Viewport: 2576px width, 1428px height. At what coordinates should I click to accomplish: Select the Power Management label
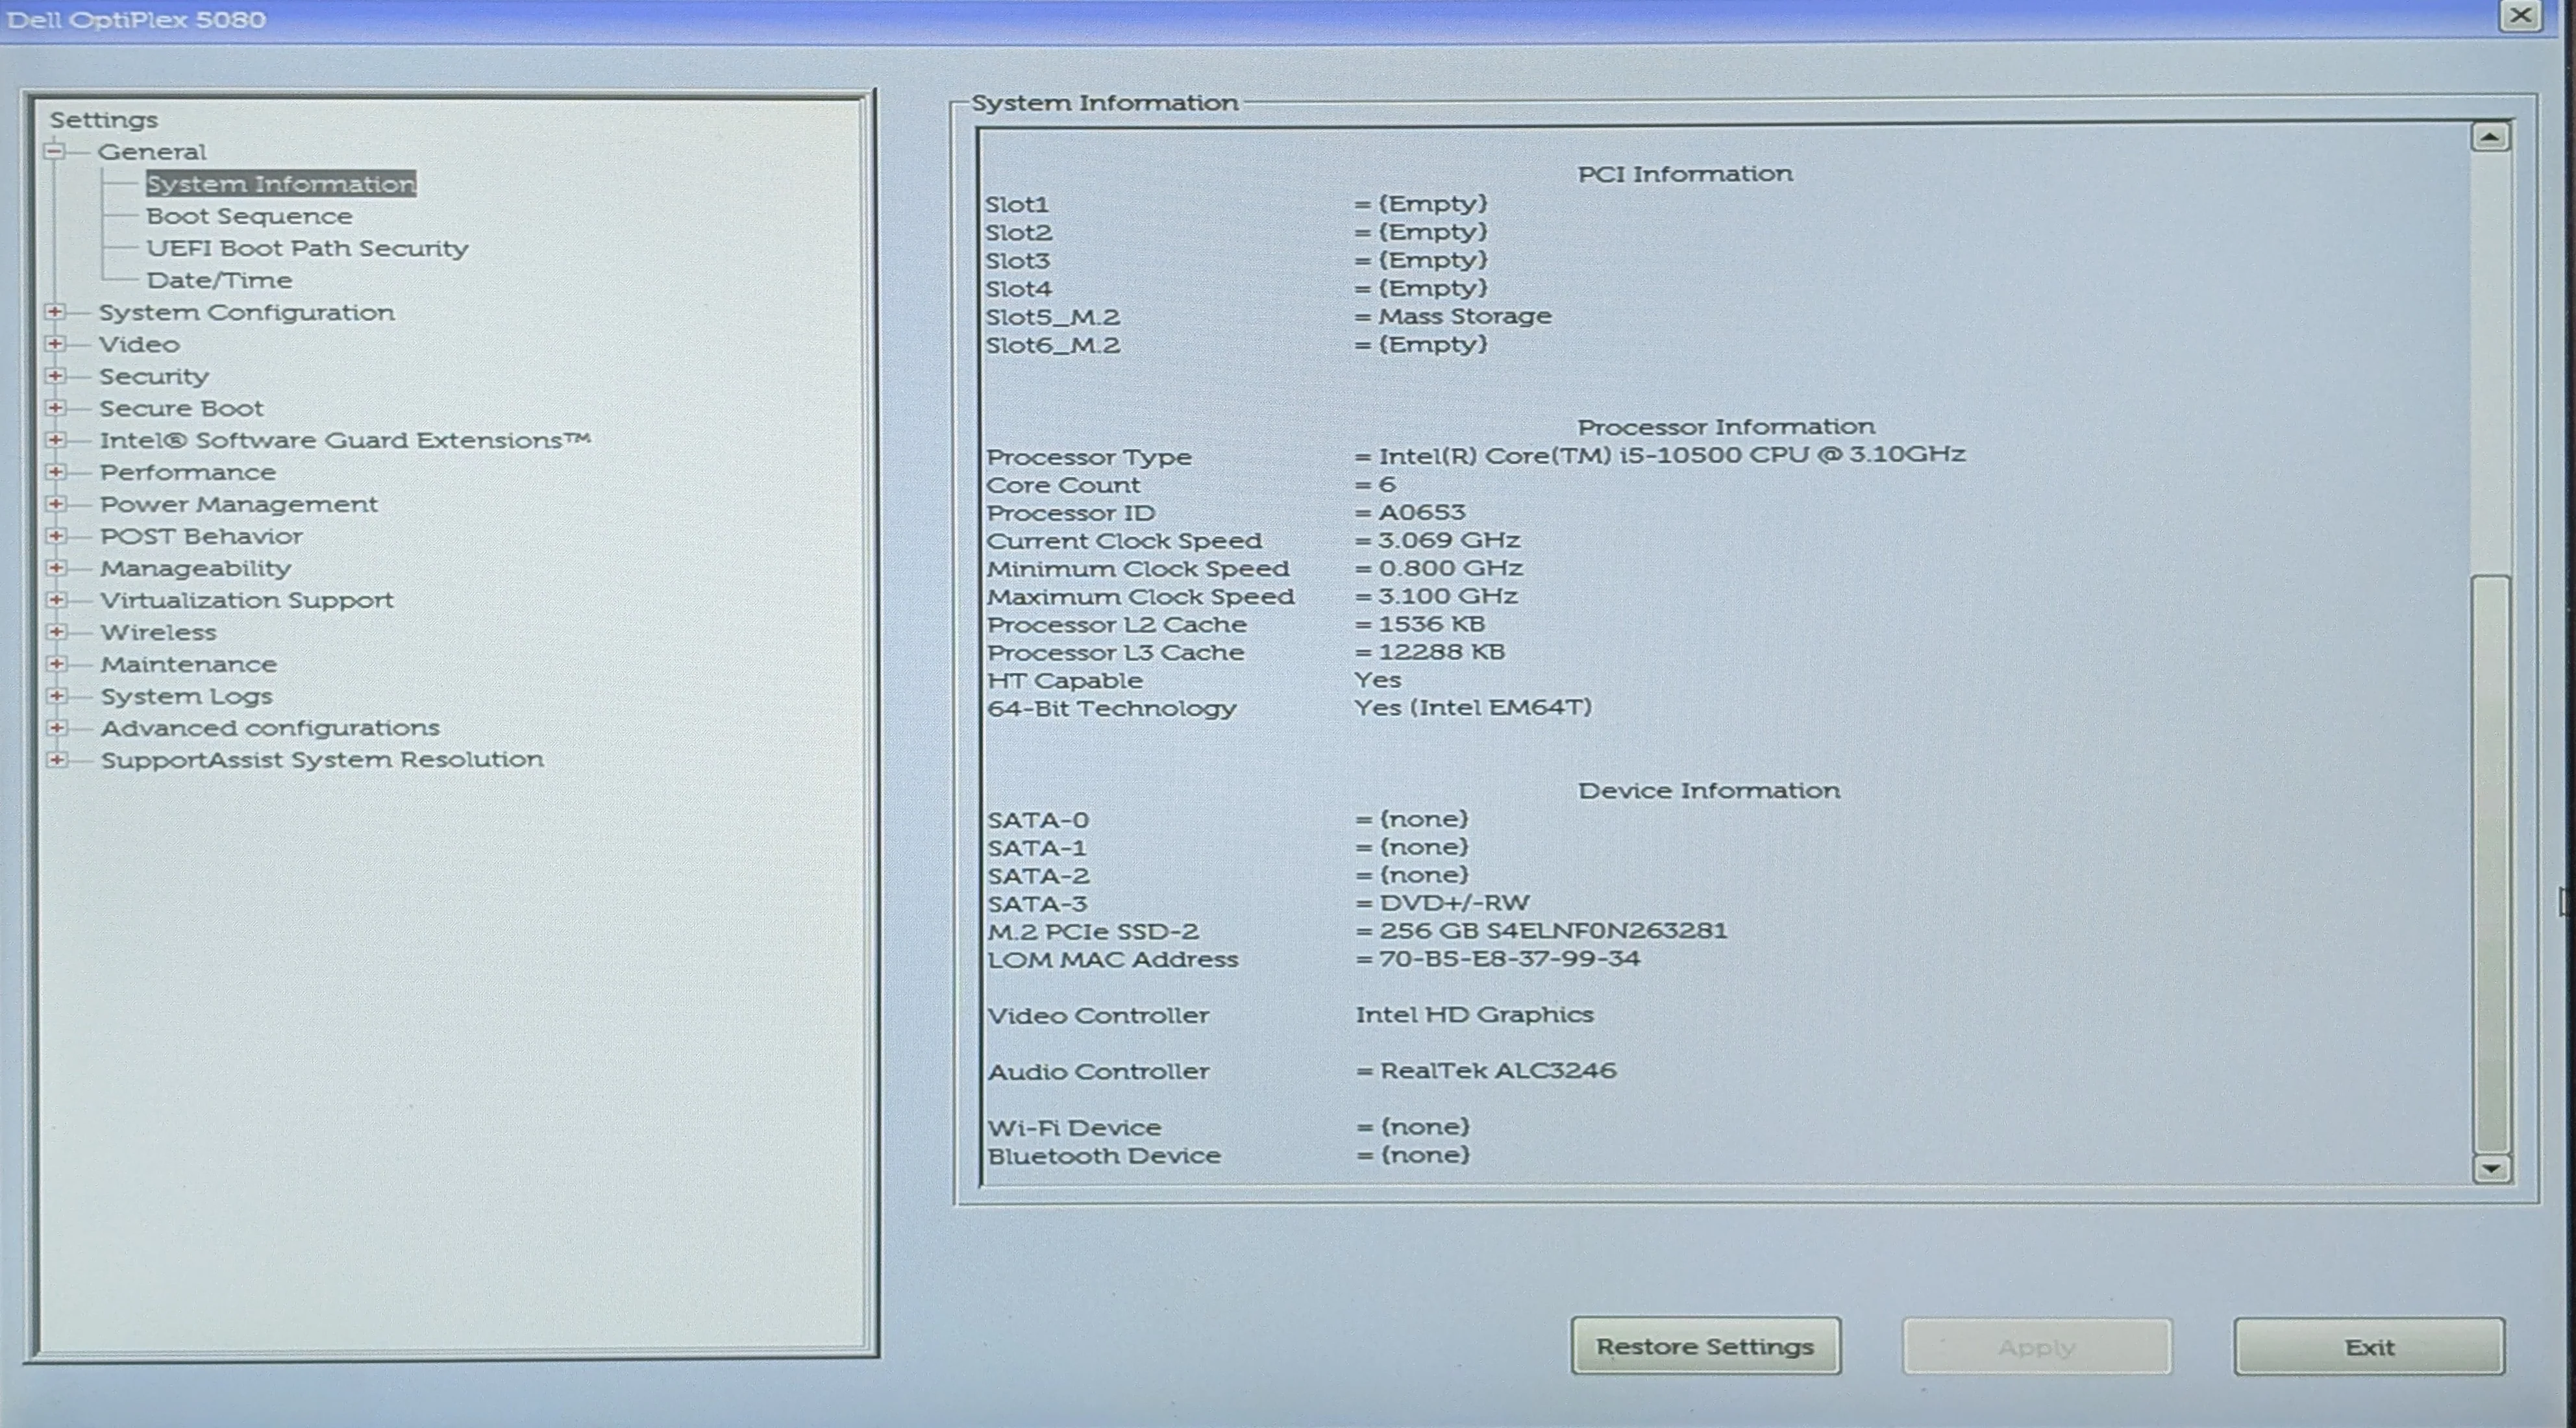coord(238,504)
